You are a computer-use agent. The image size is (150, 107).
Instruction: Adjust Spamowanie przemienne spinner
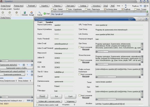click(x=32, y=75)
